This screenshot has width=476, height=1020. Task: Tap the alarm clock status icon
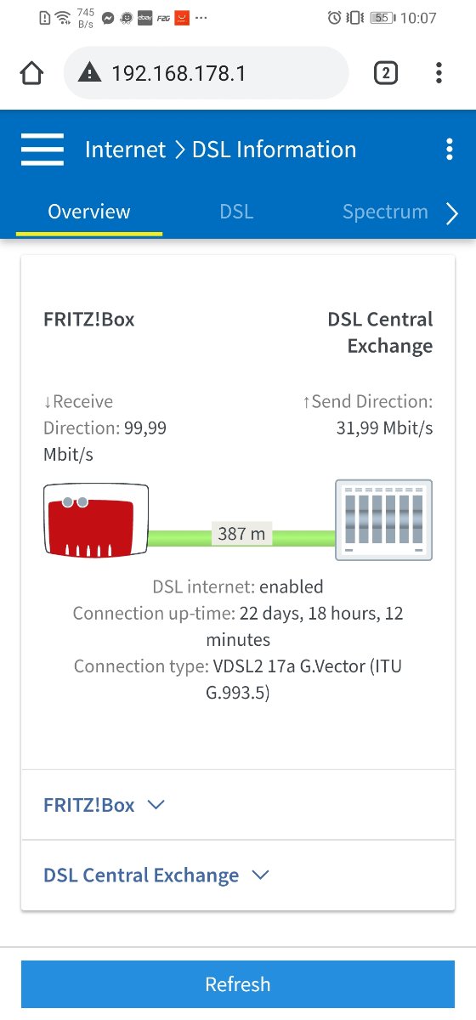click(335, 17)
